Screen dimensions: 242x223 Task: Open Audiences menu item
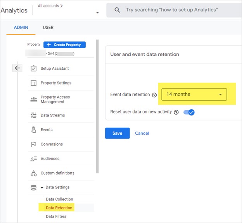click(x=50, y=159)
